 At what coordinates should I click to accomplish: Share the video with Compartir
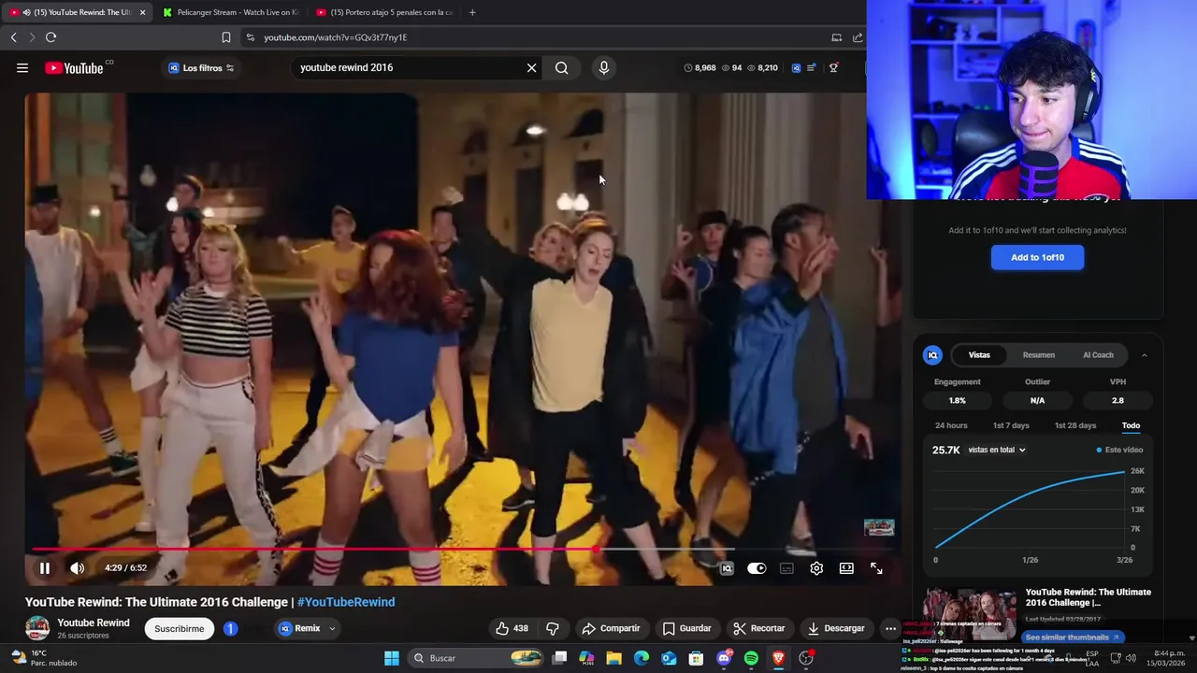(x=611, y=628)
